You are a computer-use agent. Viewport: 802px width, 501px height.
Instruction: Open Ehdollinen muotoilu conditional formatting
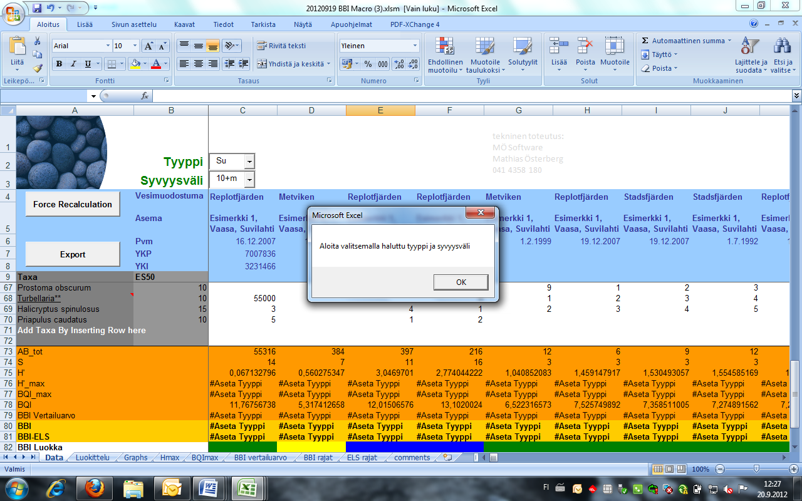pyautogui.click(x=445, y=54)
